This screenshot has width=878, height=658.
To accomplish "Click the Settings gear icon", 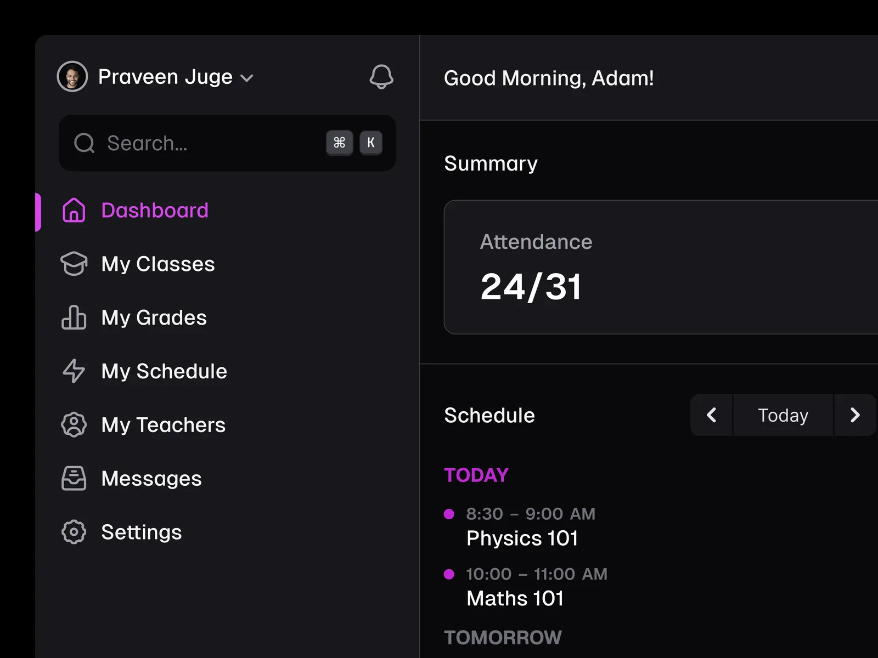I will click(x=74, y=532).
